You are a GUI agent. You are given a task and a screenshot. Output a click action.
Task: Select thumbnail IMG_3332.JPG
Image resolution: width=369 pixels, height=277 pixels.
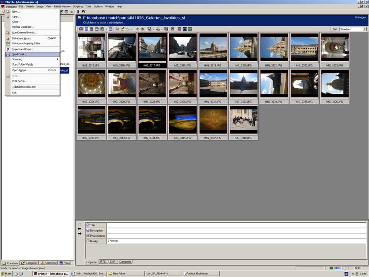pos(244,86)
